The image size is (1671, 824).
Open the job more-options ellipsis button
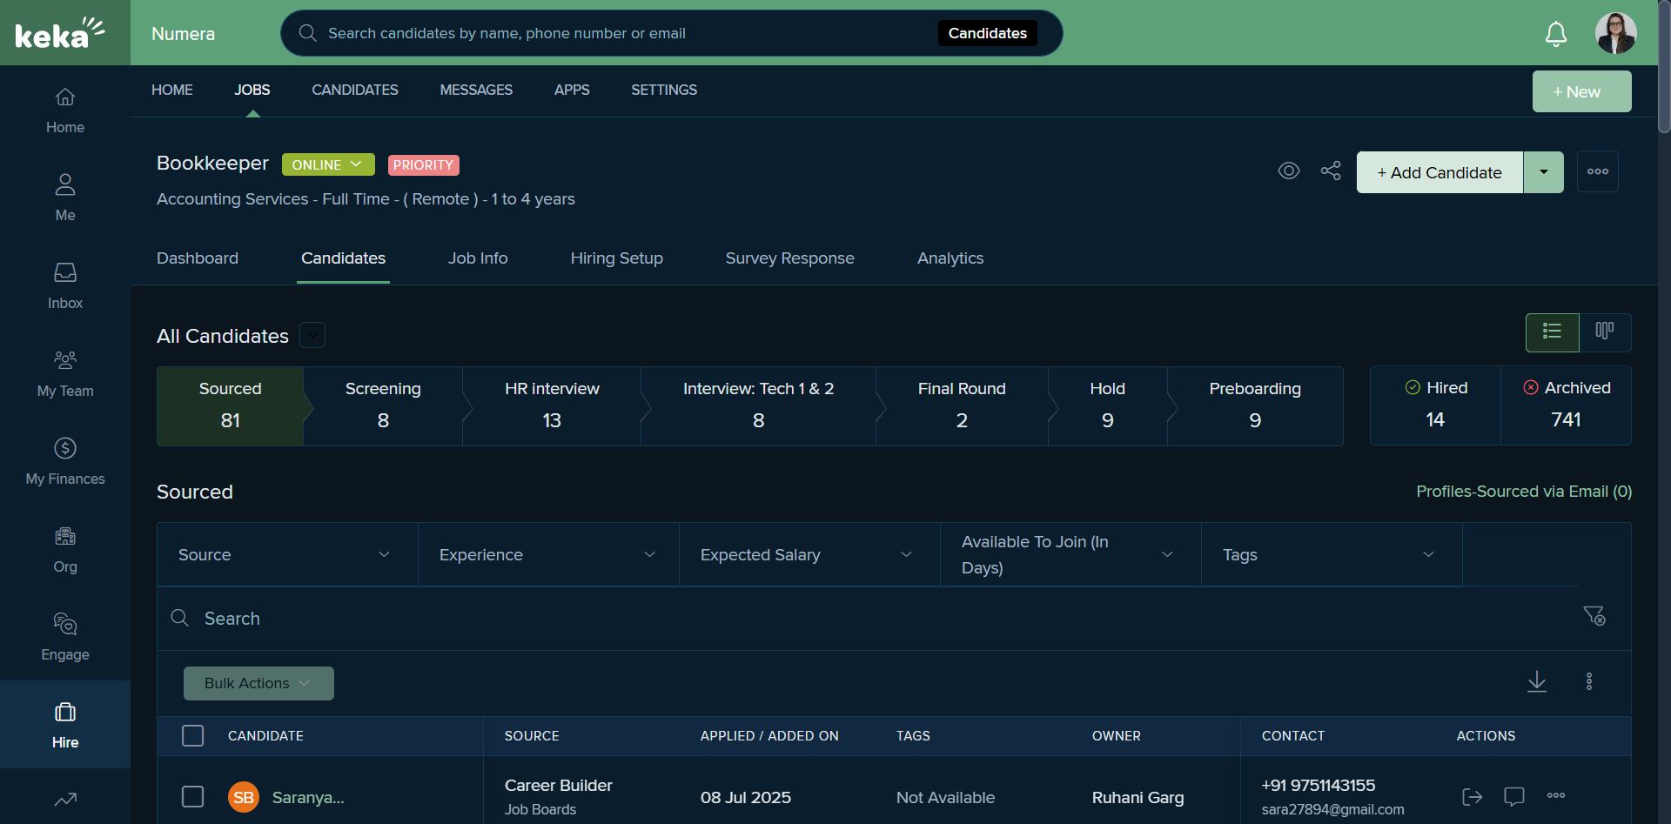(1598, 171)
